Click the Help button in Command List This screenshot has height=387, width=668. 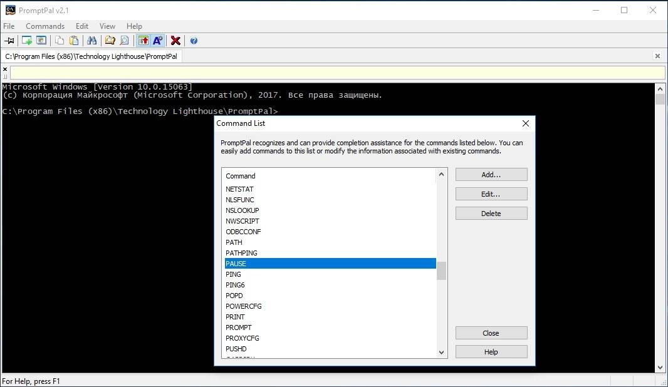(491, 352)
